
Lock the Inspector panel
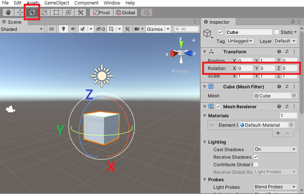tap(293, 21)
